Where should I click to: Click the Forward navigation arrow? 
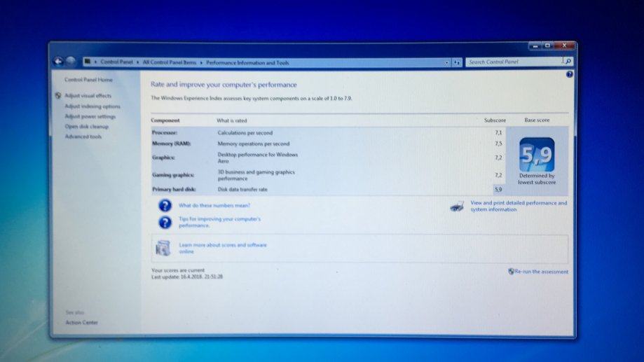71,62
